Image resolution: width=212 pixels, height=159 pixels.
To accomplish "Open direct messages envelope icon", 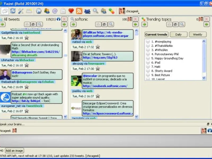I will click(x=63, y=11).
